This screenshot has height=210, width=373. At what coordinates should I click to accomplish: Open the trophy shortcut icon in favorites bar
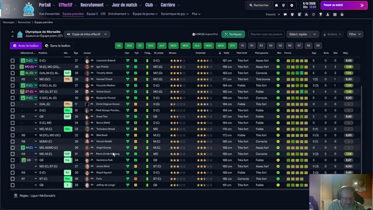(x=321, y=15)
